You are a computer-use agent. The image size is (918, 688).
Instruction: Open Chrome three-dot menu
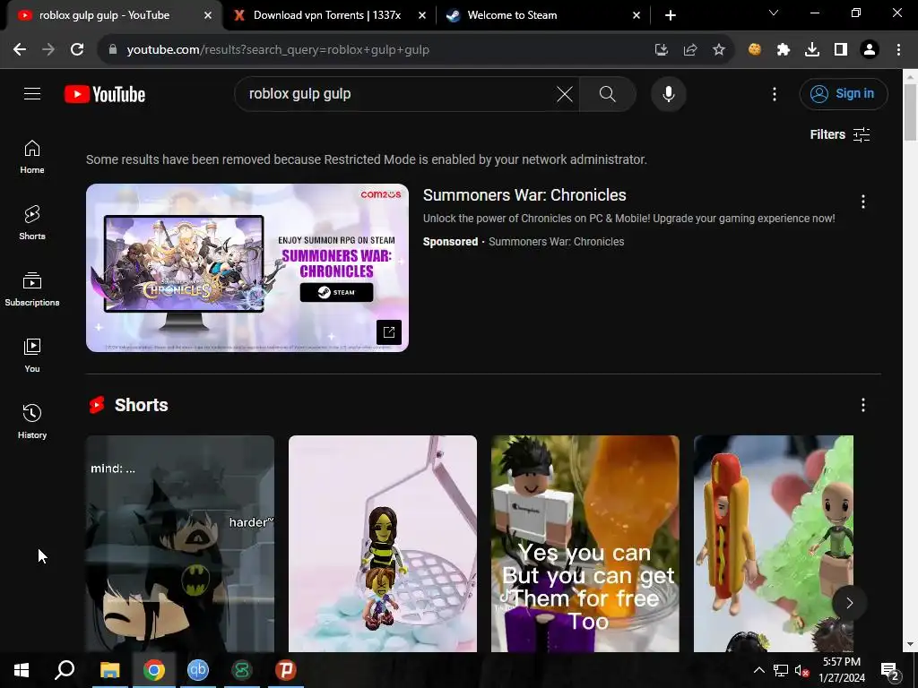[x=898, y=50]
